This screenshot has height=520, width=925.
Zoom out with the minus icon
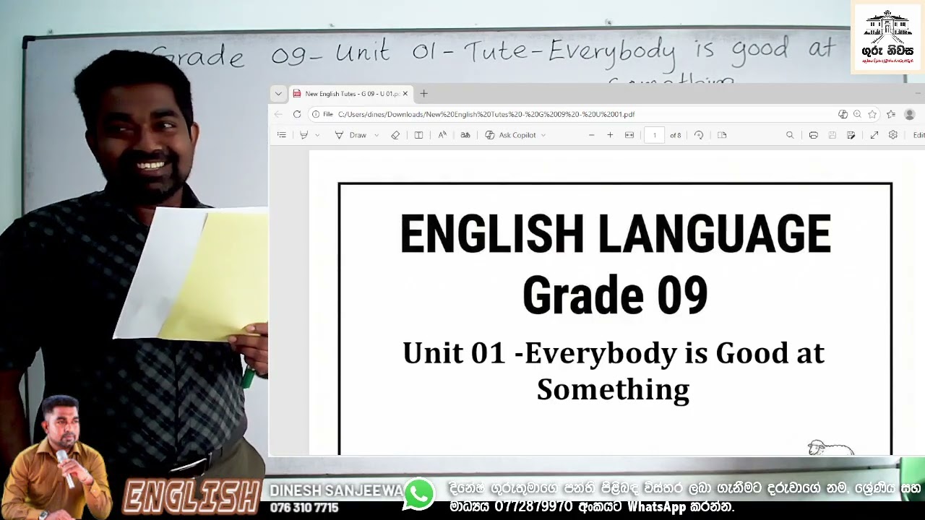click(x=591, y=135)
